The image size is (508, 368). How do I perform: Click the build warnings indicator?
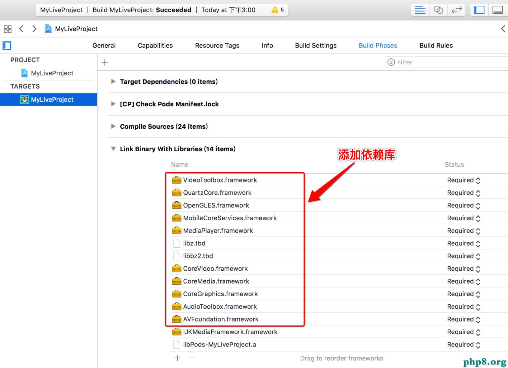tap(278, 10)
